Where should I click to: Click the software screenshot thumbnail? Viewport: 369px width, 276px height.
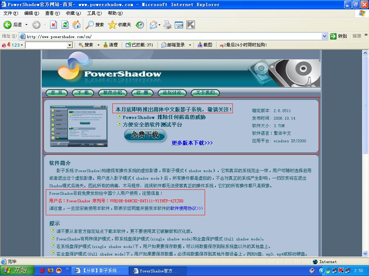tap(79, 126)
